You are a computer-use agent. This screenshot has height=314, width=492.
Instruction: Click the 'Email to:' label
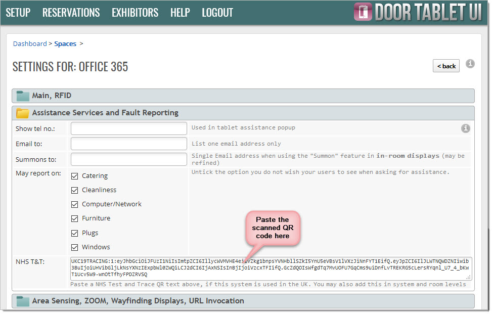(x=29, y=144)
